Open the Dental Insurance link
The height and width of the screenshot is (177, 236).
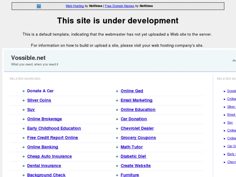(x=44, y=166)
